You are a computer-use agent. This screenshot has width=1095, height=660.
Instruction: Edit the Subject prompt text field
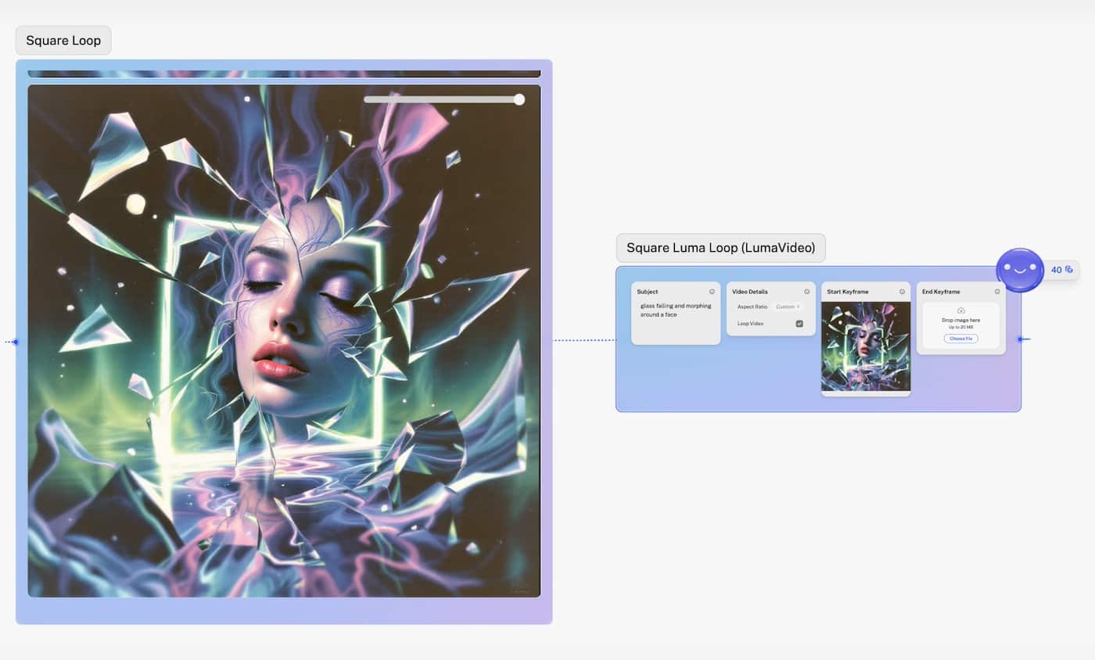click(676, 310)
